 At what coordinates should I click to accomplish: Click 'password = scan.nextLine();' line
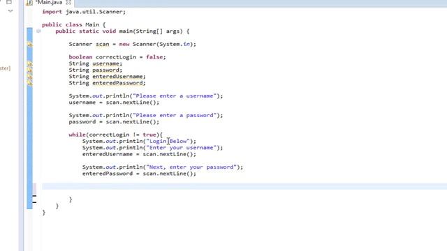point(114,122)
